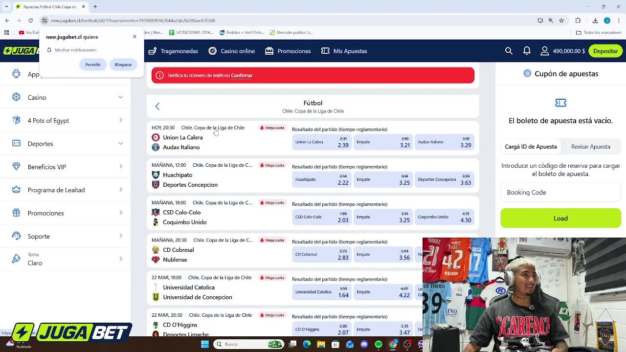The height and width of the screenshot is (352, 626).
Task: Click the Tema paint brush icon
Action: [x=17, y=259]
